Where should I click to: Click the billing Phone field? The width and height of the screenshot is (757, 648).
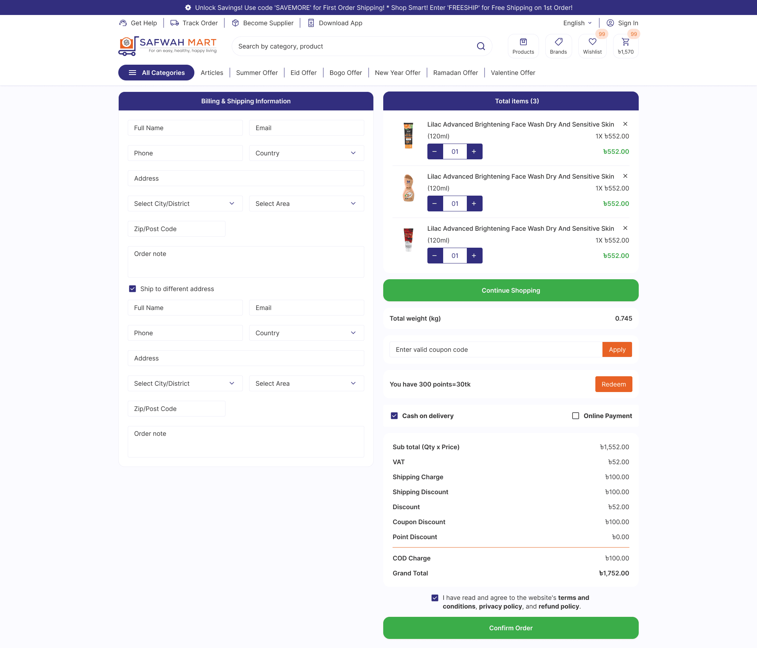185,153
